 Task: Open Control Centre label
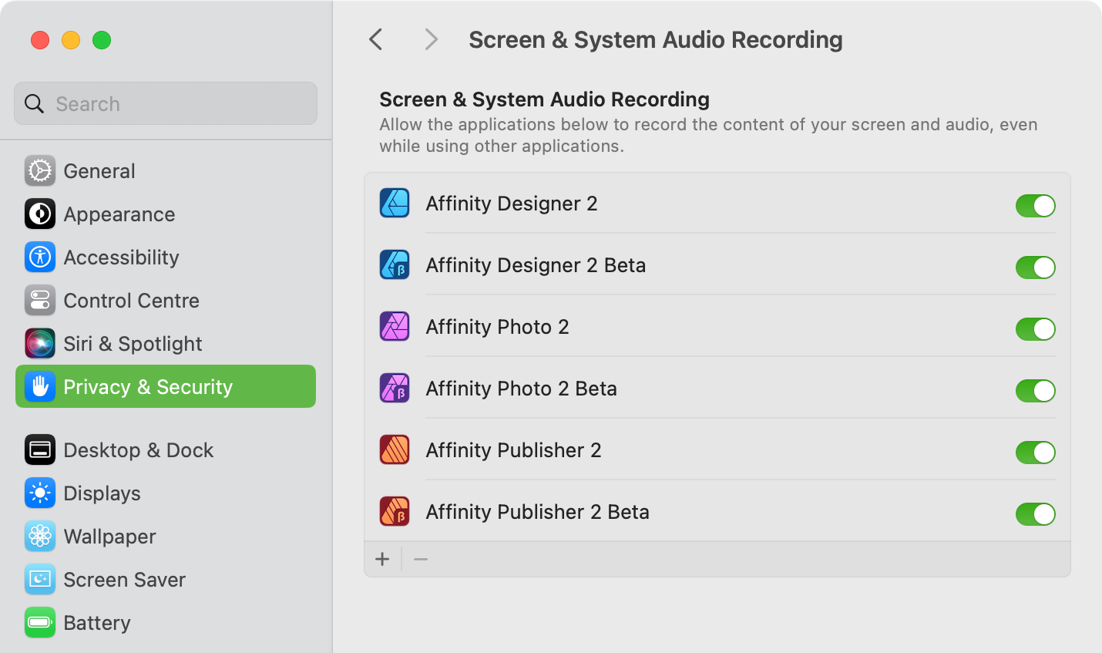click(x=131, y=301)
